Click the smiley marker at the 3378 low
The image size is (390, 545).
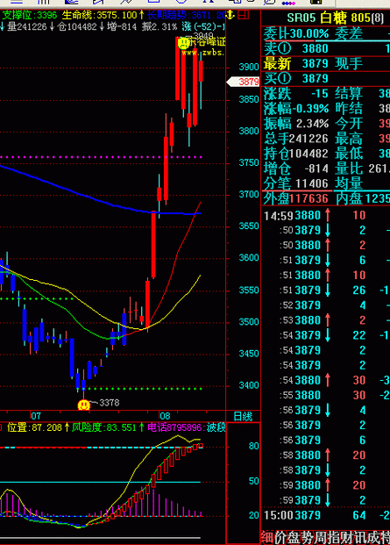pyautogui.click(x=83, y=405)
